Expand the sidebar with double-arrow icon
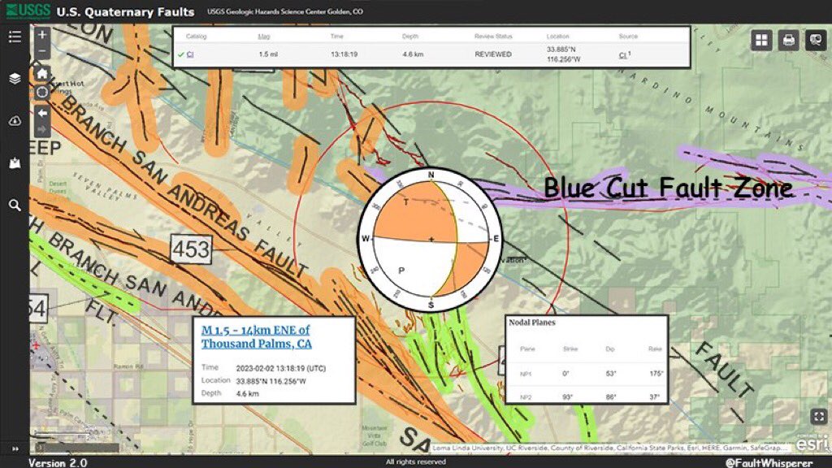Viewport: 832px width, 468px height. [x=15, y=448]
